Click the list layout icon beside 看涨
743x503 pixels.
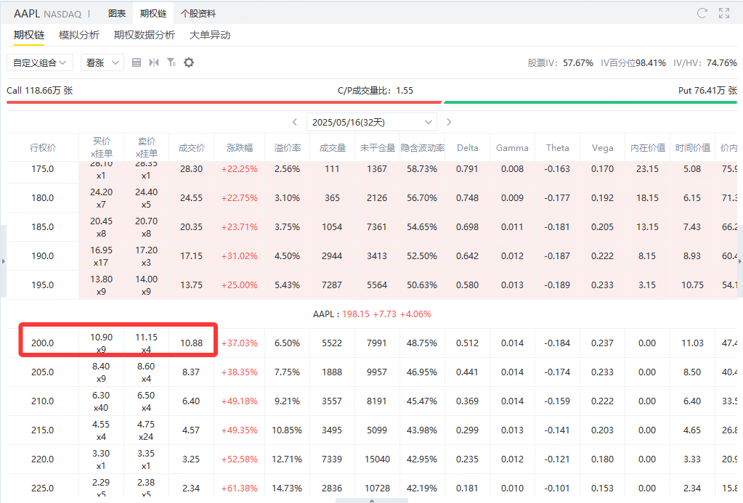click(x=137, y=62)
